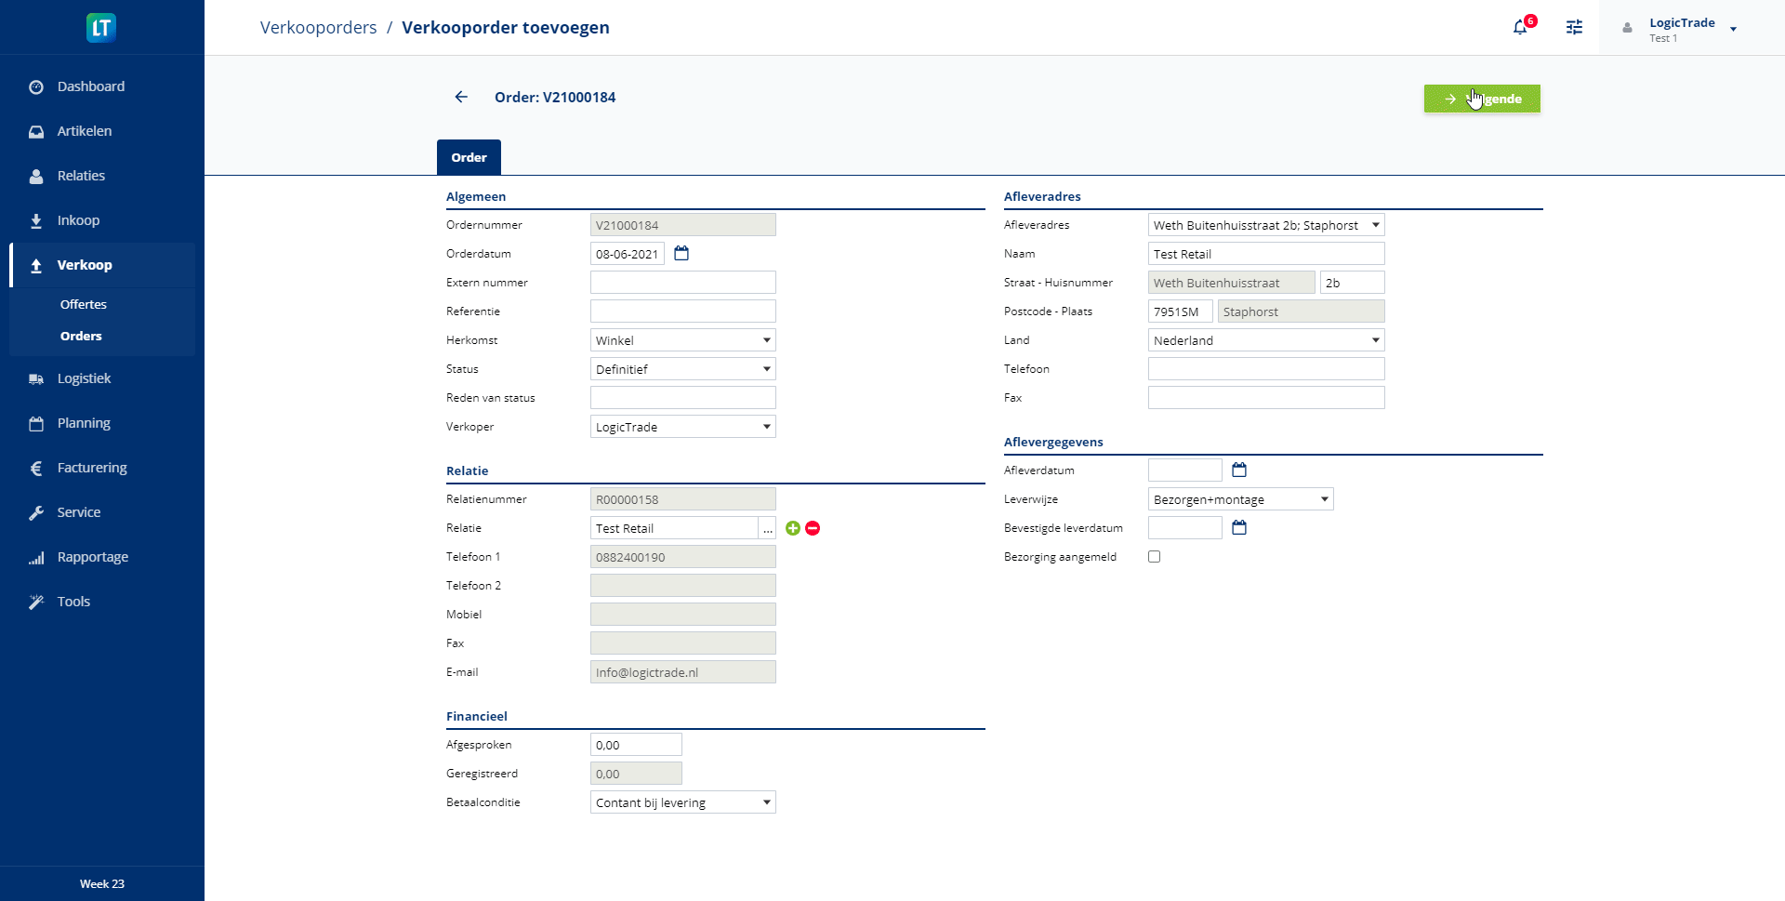Click the Verkooporders breadcrumb link
This screenshot has width=1785, height=901.
pos(318,28)
